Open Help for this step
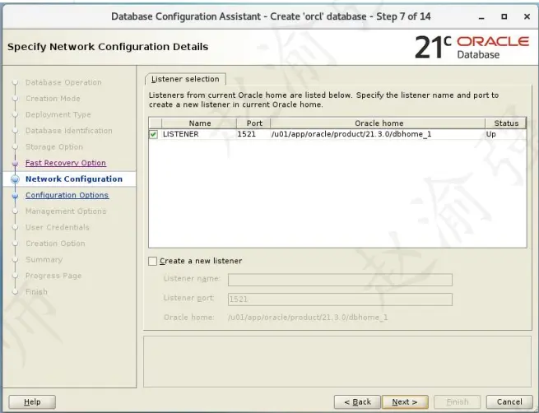 pyautogui.click(x=32, y=401)
